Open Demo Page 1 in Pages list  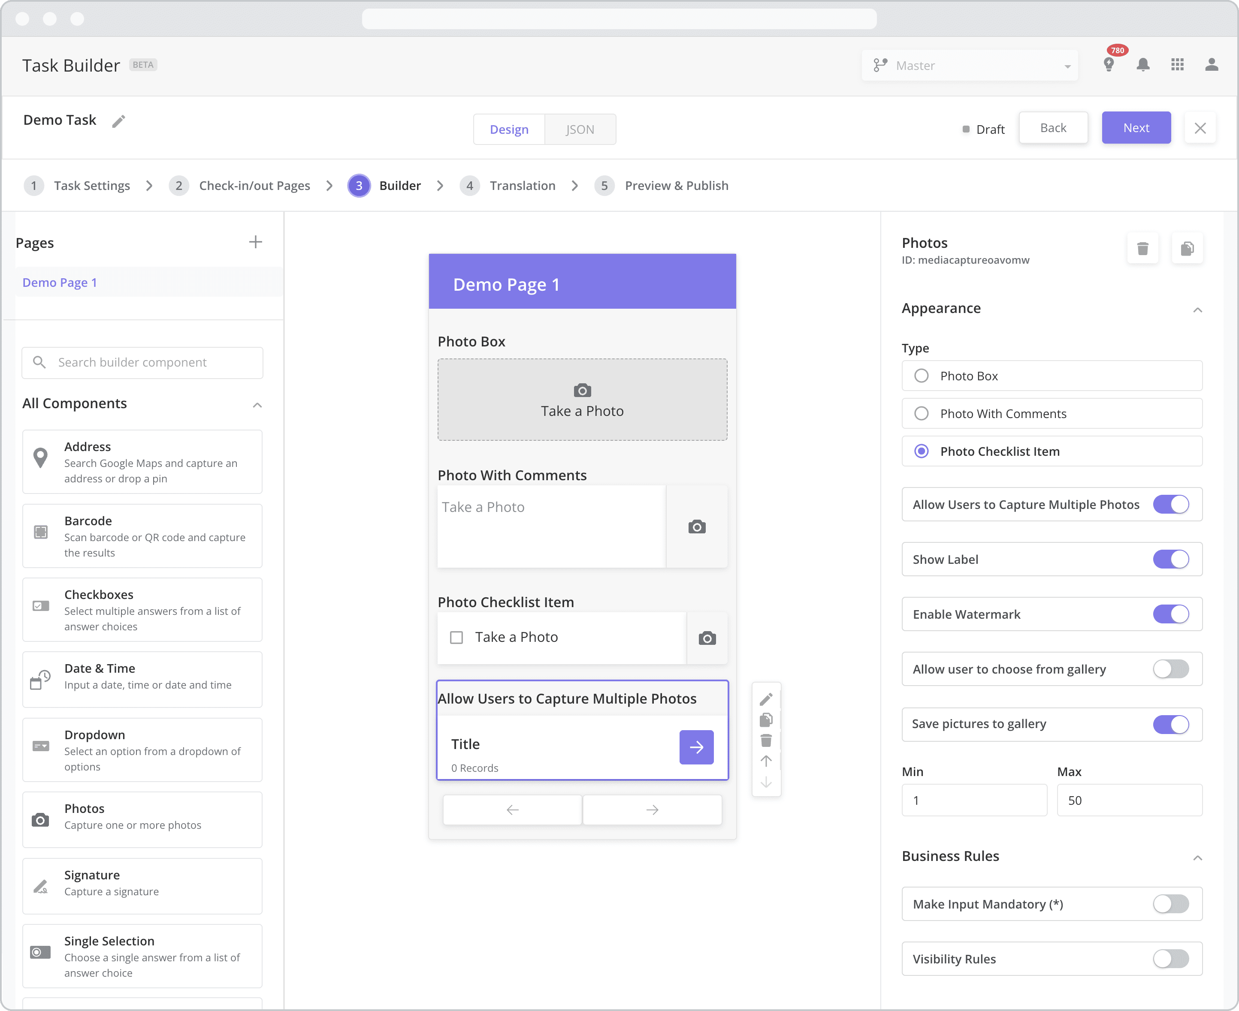(60, 283)
